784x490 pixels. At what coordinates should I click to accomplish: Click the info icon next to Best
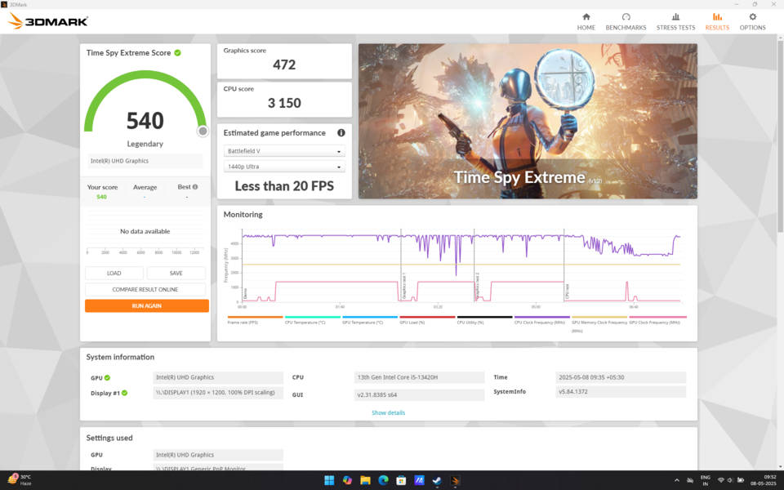pyautogui.click(x=195, y=186)
